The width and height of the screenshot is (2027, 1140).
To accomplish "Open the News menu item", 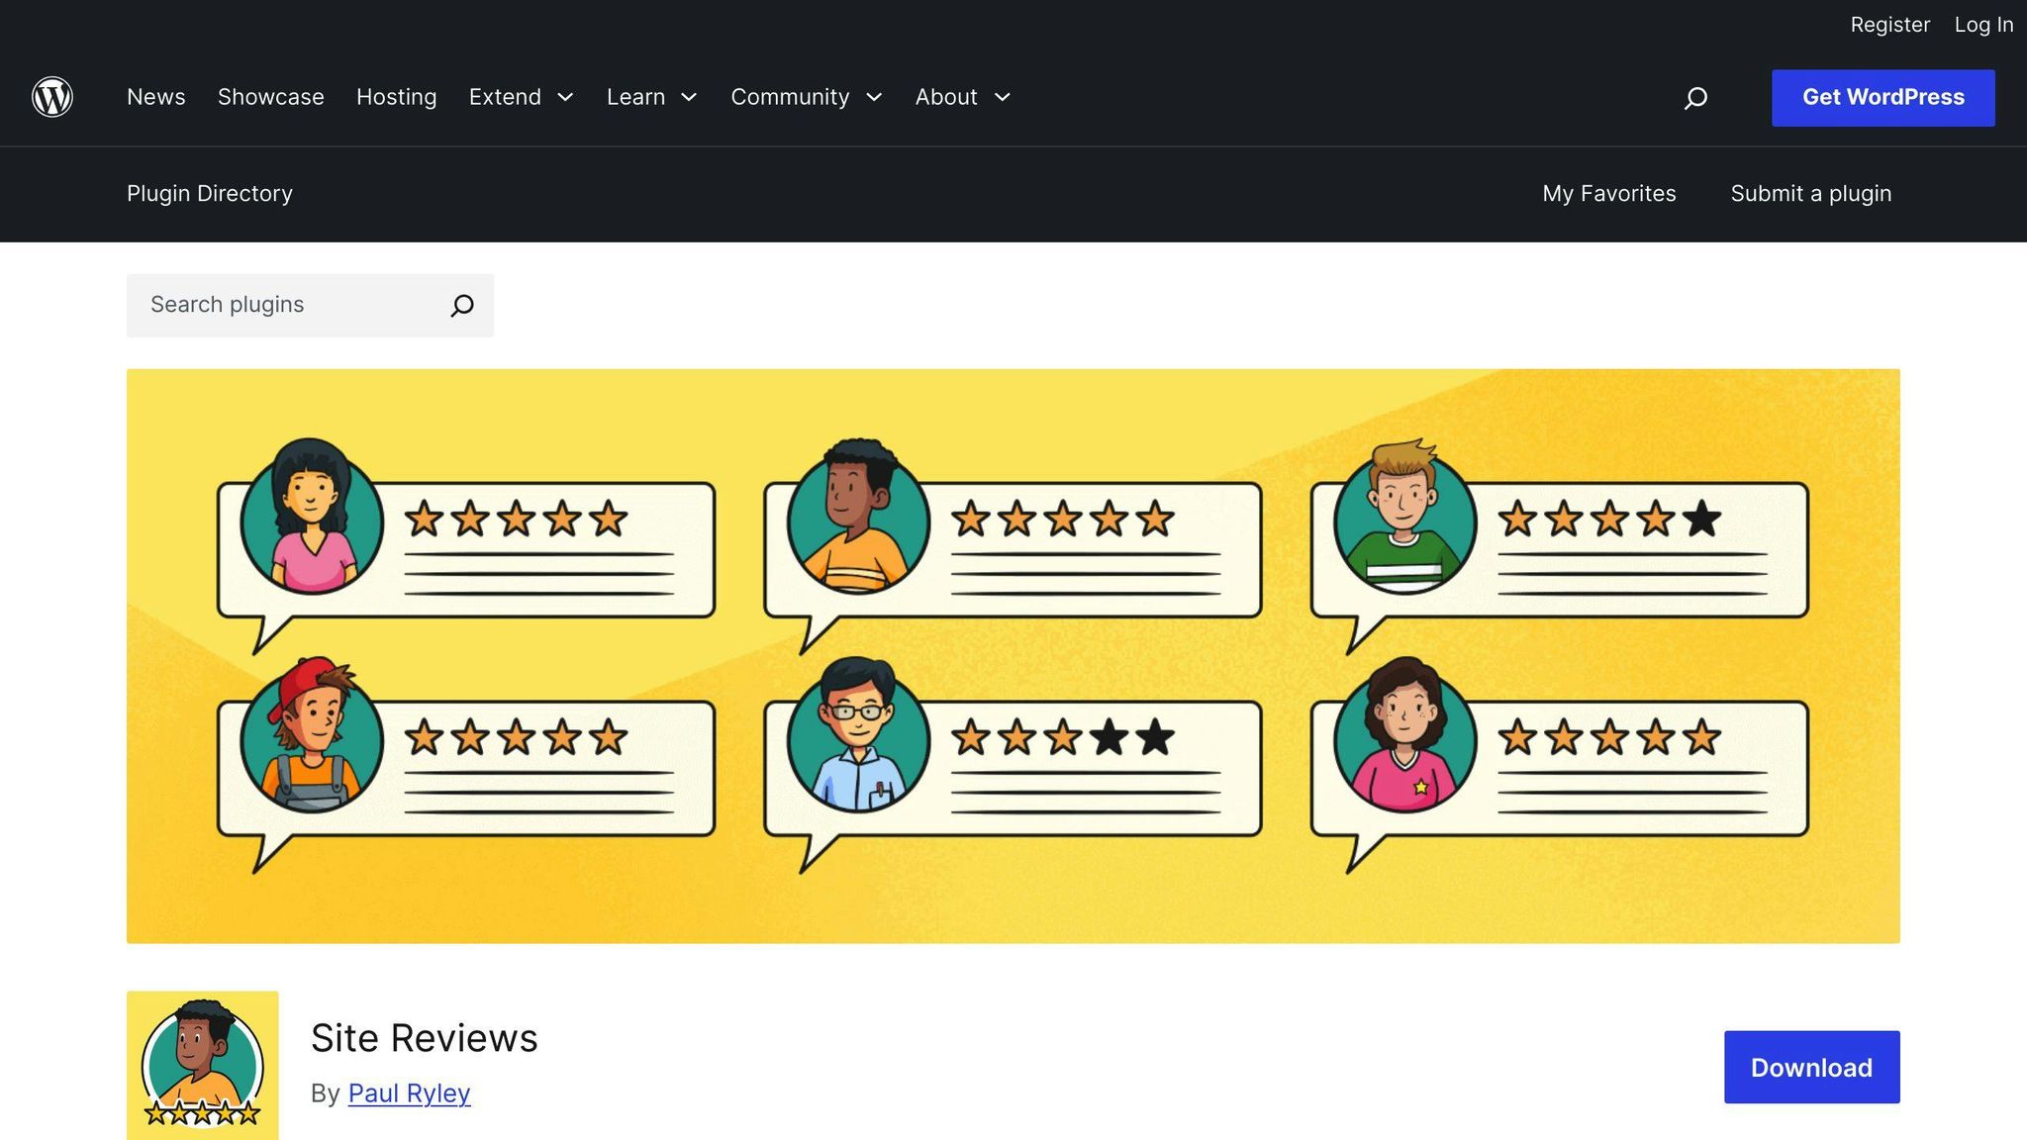I will coord(156,97).
